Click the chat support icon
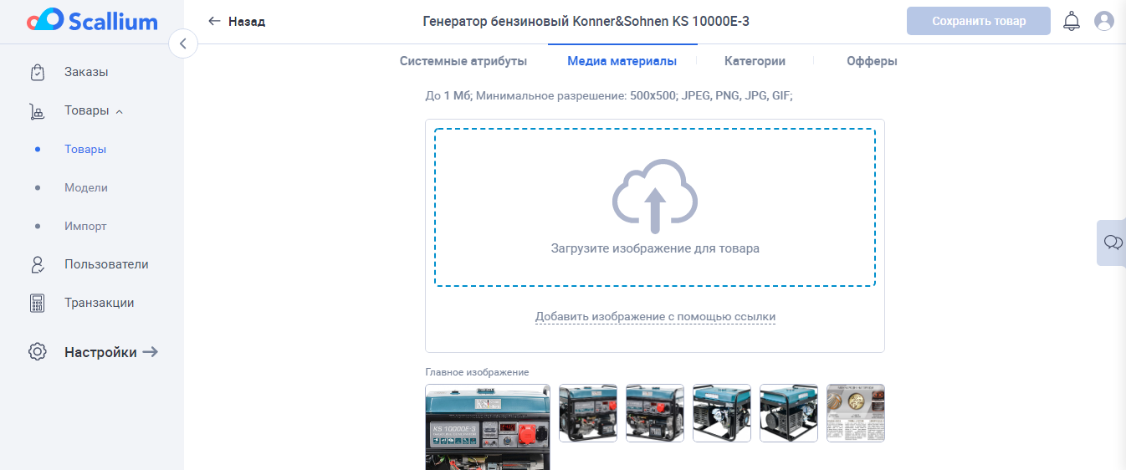The width and height of the screenshot is (1126, 470). [1113, 243]
